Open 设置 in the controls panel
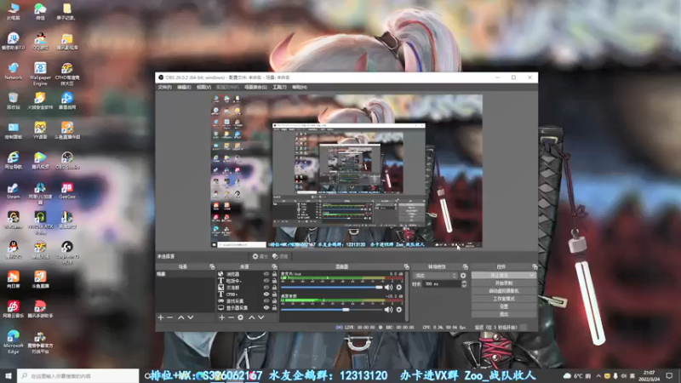 coord(503,306)
